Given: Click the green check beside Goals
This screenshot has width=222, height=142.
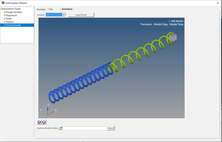Looking at the screenshot, I should 5,19.
